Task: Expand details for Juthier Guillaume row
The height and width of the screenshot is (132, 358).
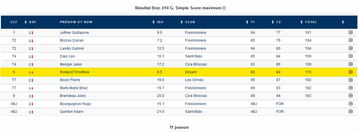Action: pos(351,33)
